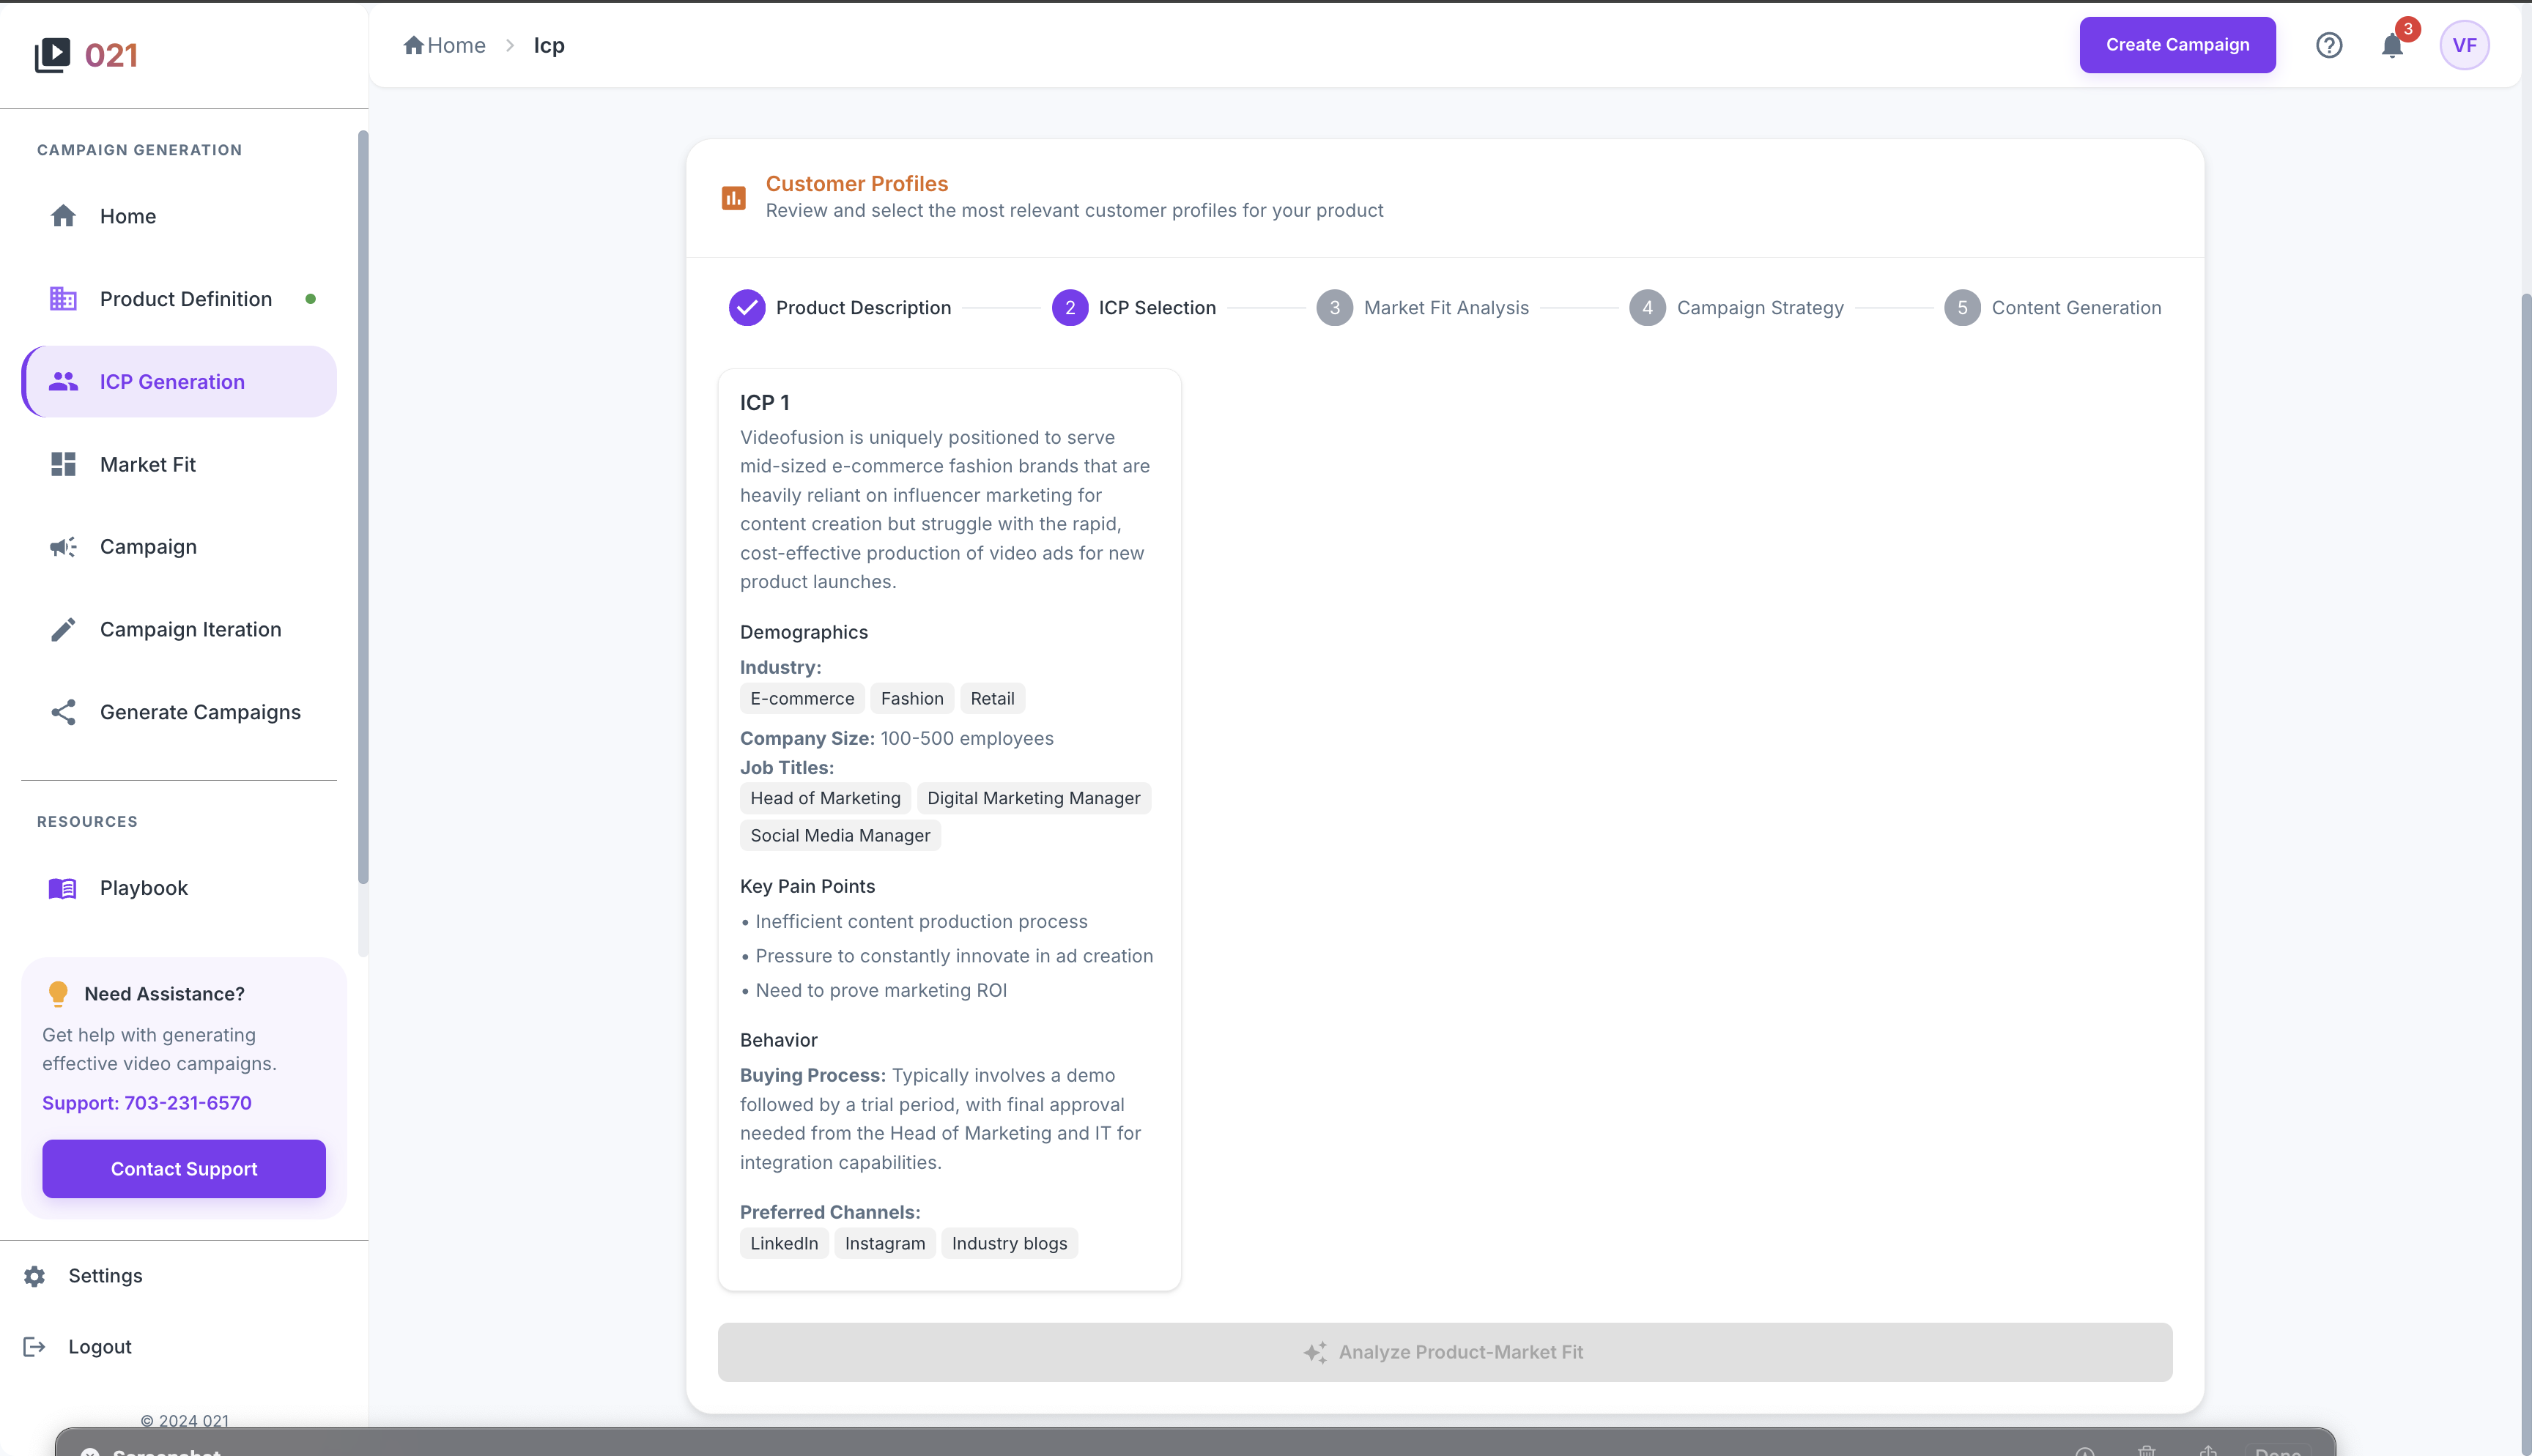This screenshot has width=2532, height=1456.
Task: Open the help question mark icon
Action: click(x=2329, y=45)
